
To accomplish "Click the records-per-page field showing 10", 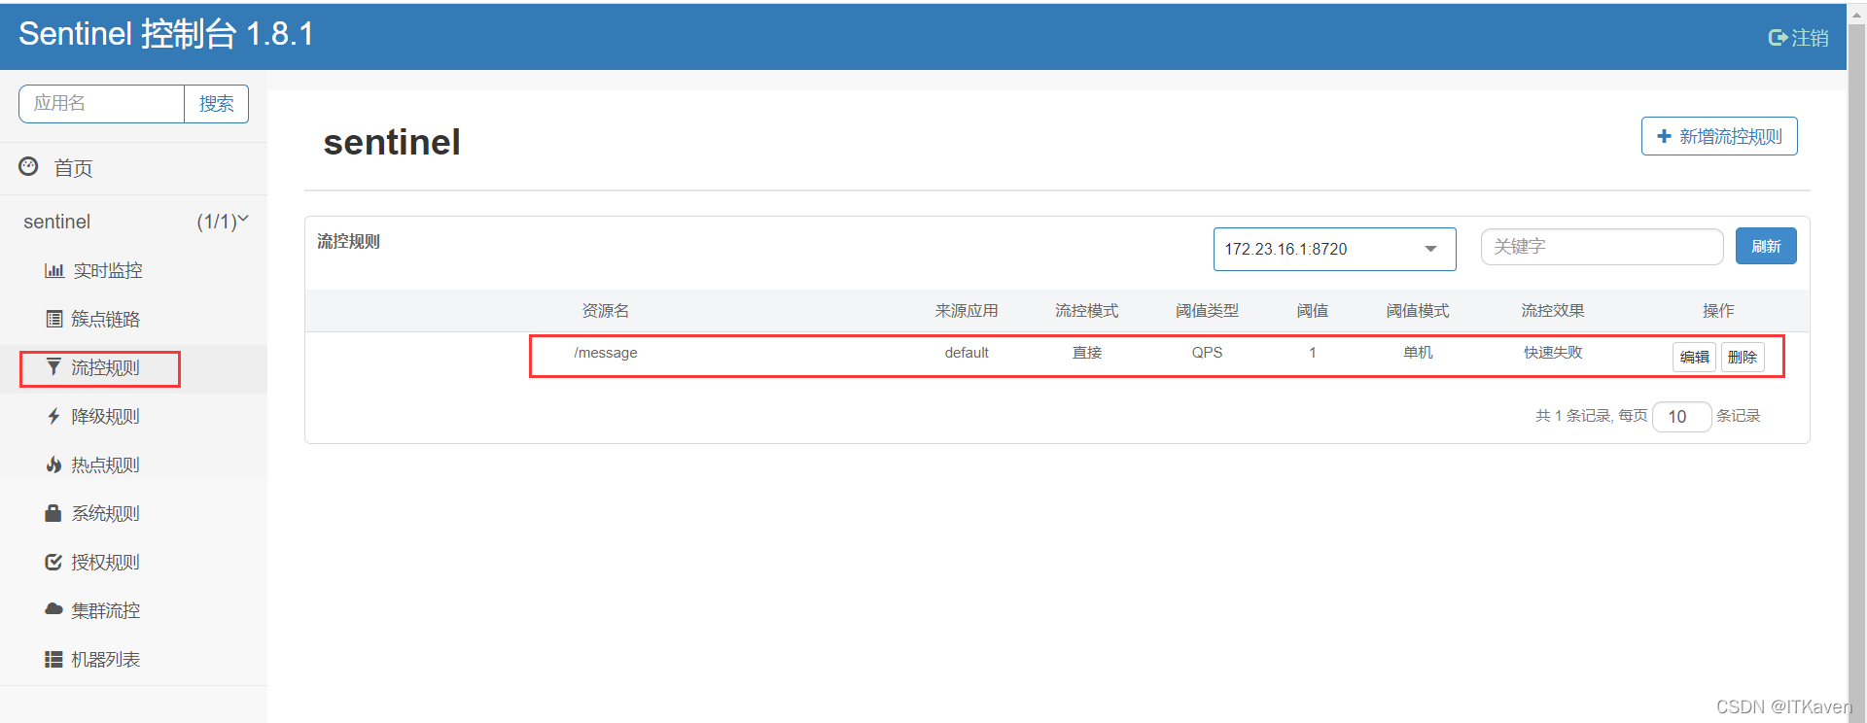I will coord(1681,417).
